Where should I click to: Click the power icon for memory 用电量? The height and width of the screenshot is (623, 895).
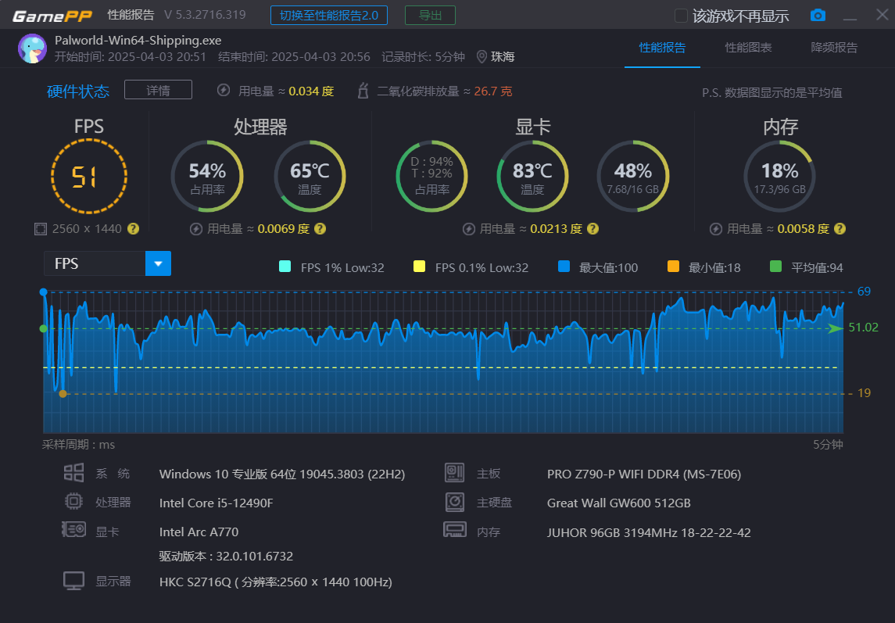pyautogui.click(x=716, y=229)
